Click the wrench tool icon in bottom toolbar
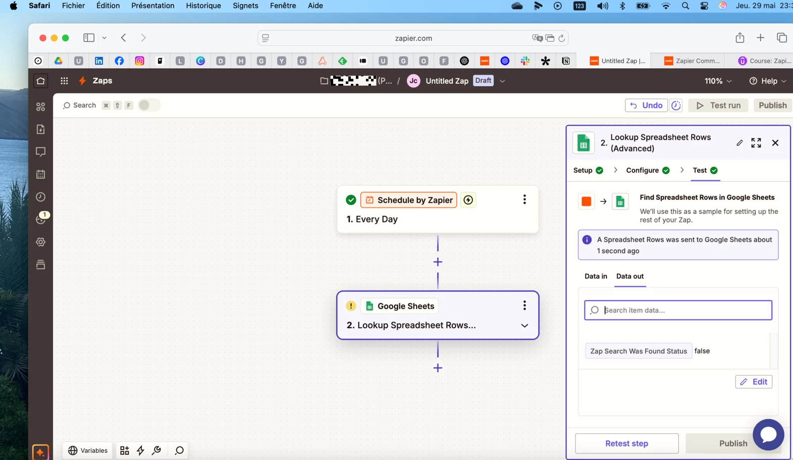 click(x=156, y=450)
